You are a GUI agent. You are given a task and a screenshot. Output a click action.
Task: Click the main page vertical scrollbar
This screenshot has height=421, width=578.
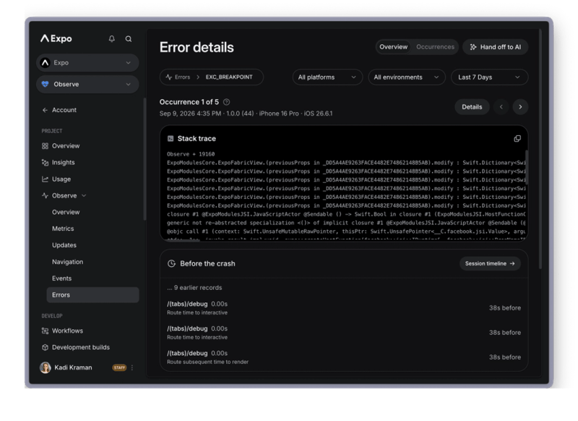[x=540, y=150]
